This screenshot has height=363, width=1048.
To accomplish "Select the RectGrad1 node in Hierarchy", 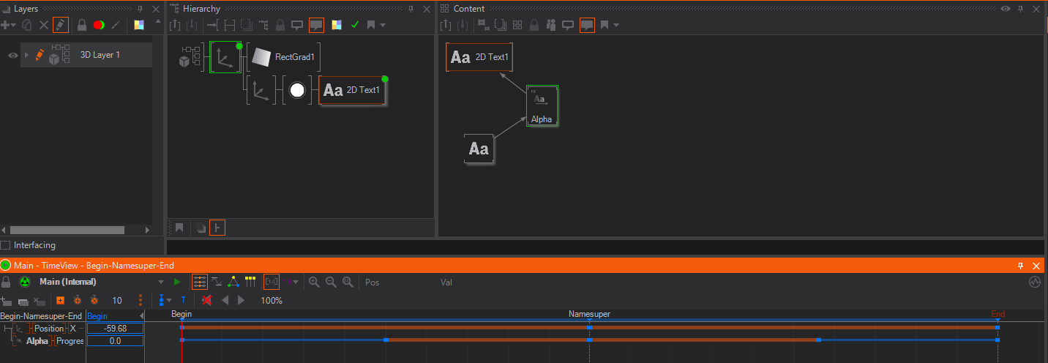I will 285,57.
